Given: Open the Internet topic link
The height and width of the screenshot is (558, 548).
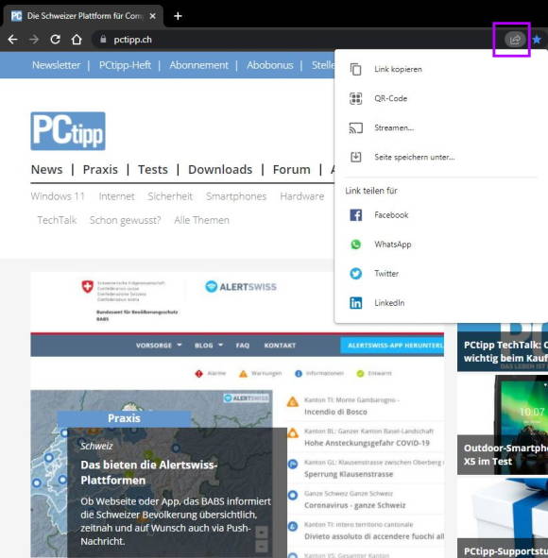Looking at the screenshot, I should click(116, 196).
